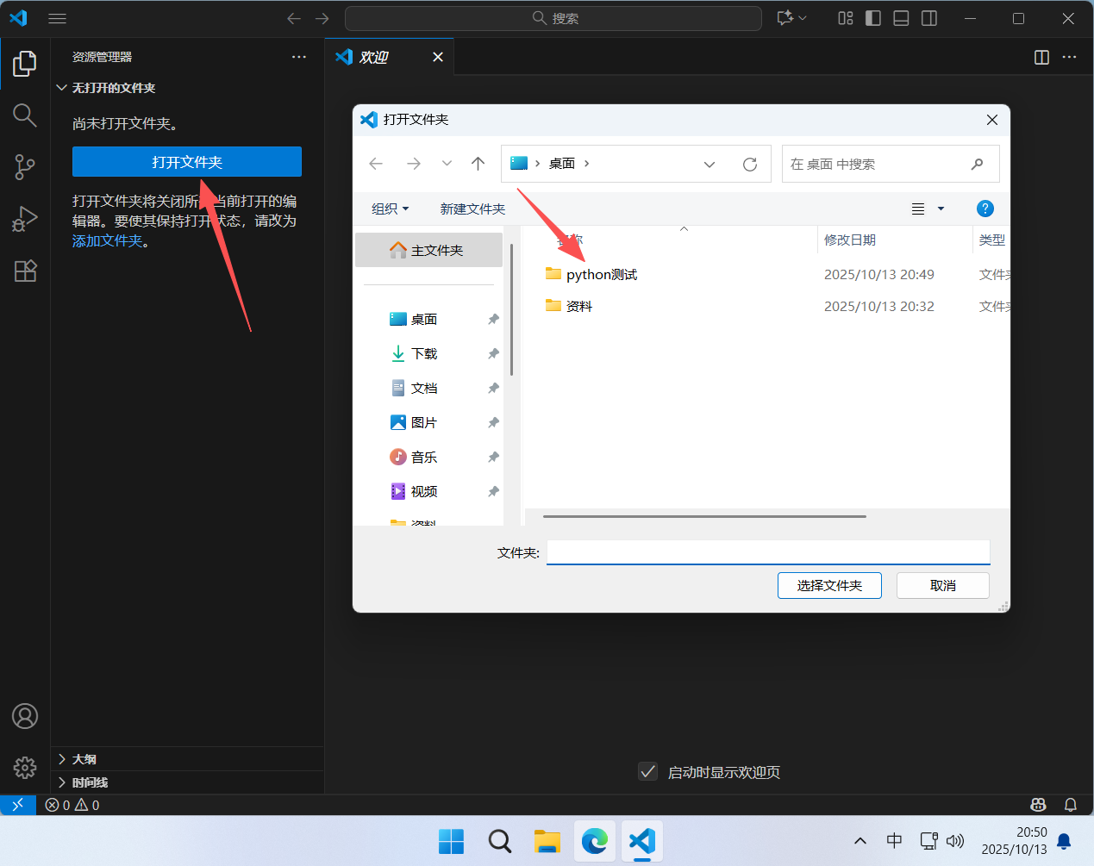Select the 资料 folder in file list
The image size is (1094, 866).
coord(578,306)
